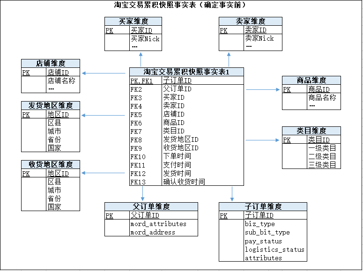This screenshot has width=363, height=271.
Task: Click 卖家Nick in the 卖家维度 table
Action: click(x=259, y=38)
